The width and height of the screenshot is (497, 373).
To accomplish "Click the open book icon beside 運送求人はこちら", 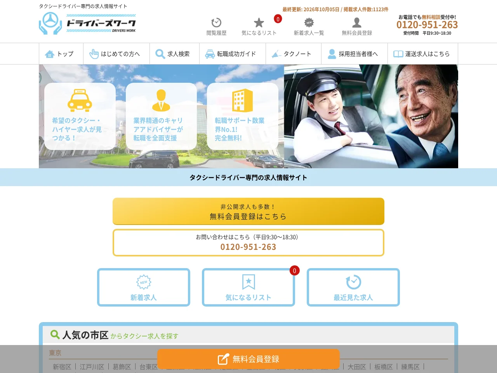I will click(398, 54).
